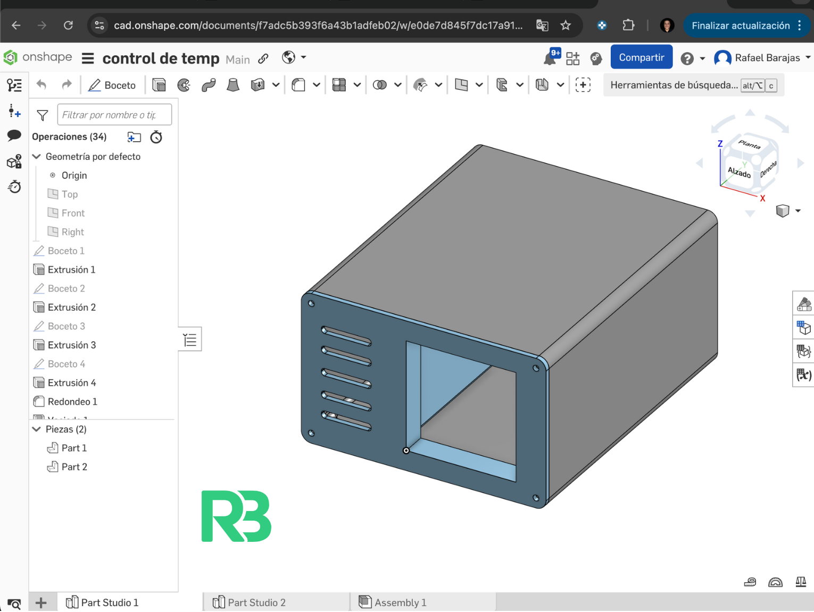Click the Sweep tool icon
The image size is (814, 612).
click(x=209, y=85)
